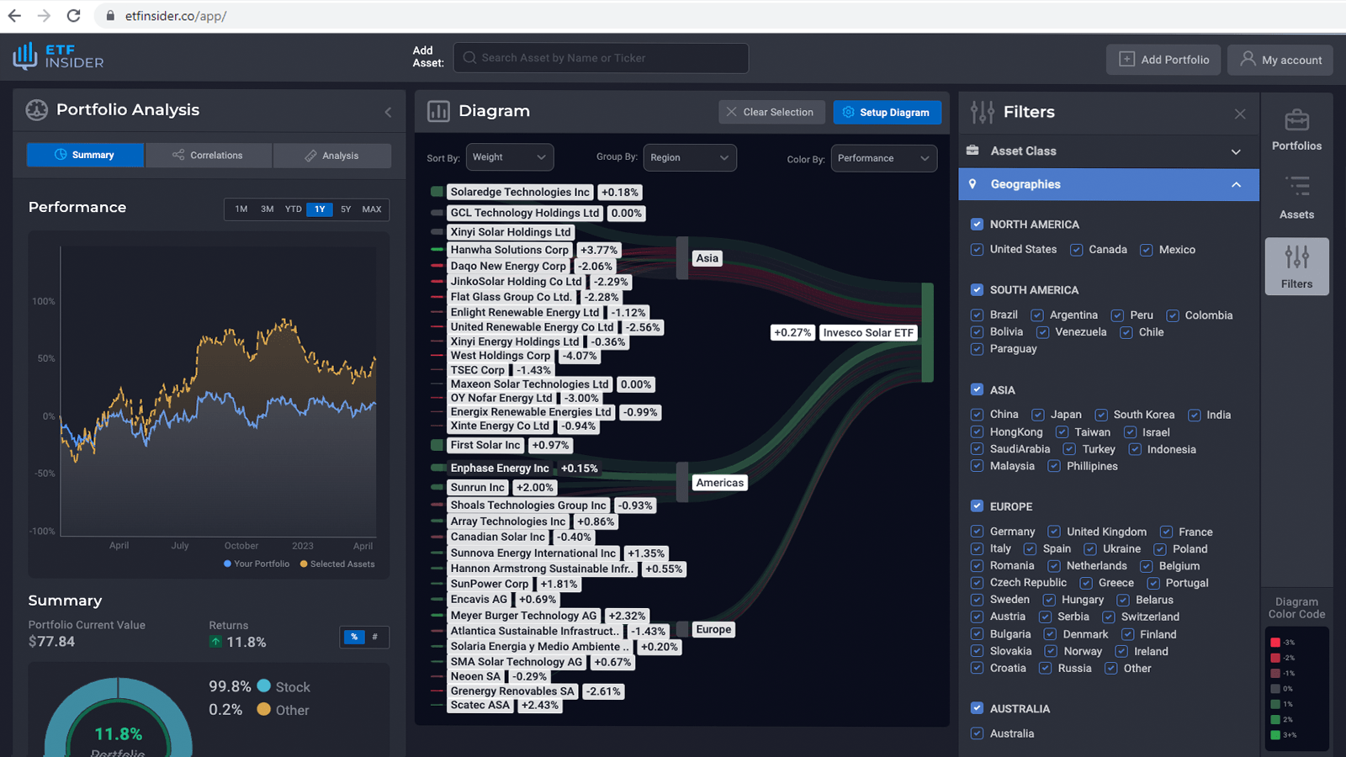Click the Add Portfolio button
The height and width of the screenshot is (757, 1346).
[x=1163, y=60]
